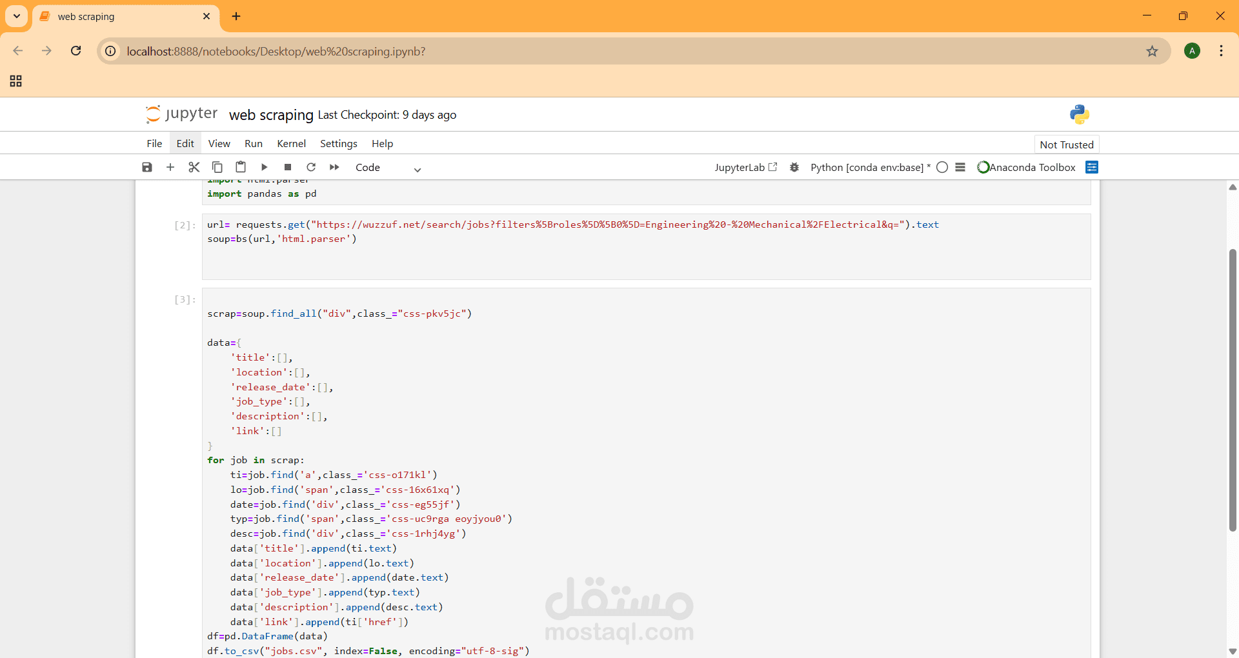Close the web scraping tab
Screen dimensions: 1239x658
pos(206,16)
